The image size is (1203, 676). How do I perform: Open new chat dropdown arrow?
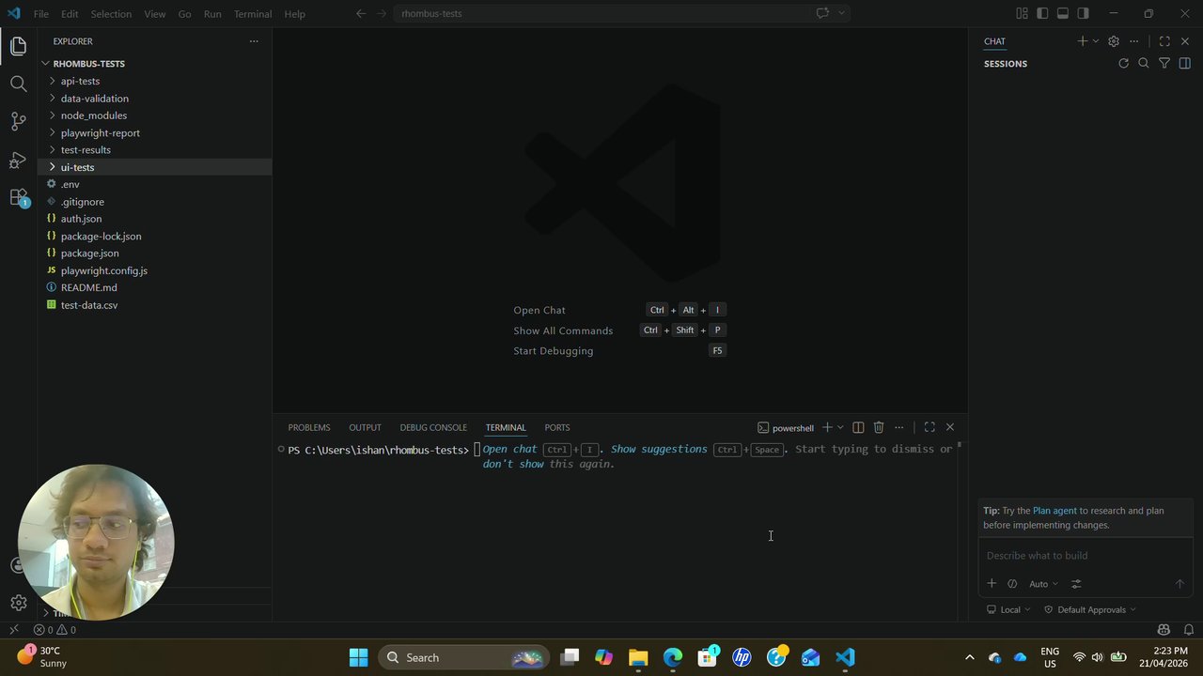[x=1096, y=41]
